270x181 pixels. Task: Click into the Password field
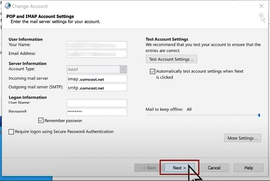pyautogui.click(x=97, y=112)
